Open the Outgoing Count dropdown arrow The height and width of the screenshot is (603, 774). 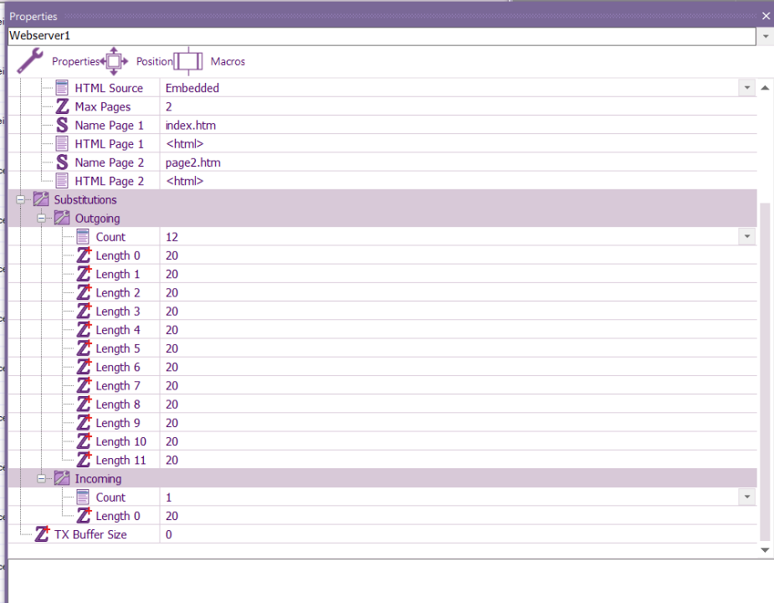tap(746, 237)
